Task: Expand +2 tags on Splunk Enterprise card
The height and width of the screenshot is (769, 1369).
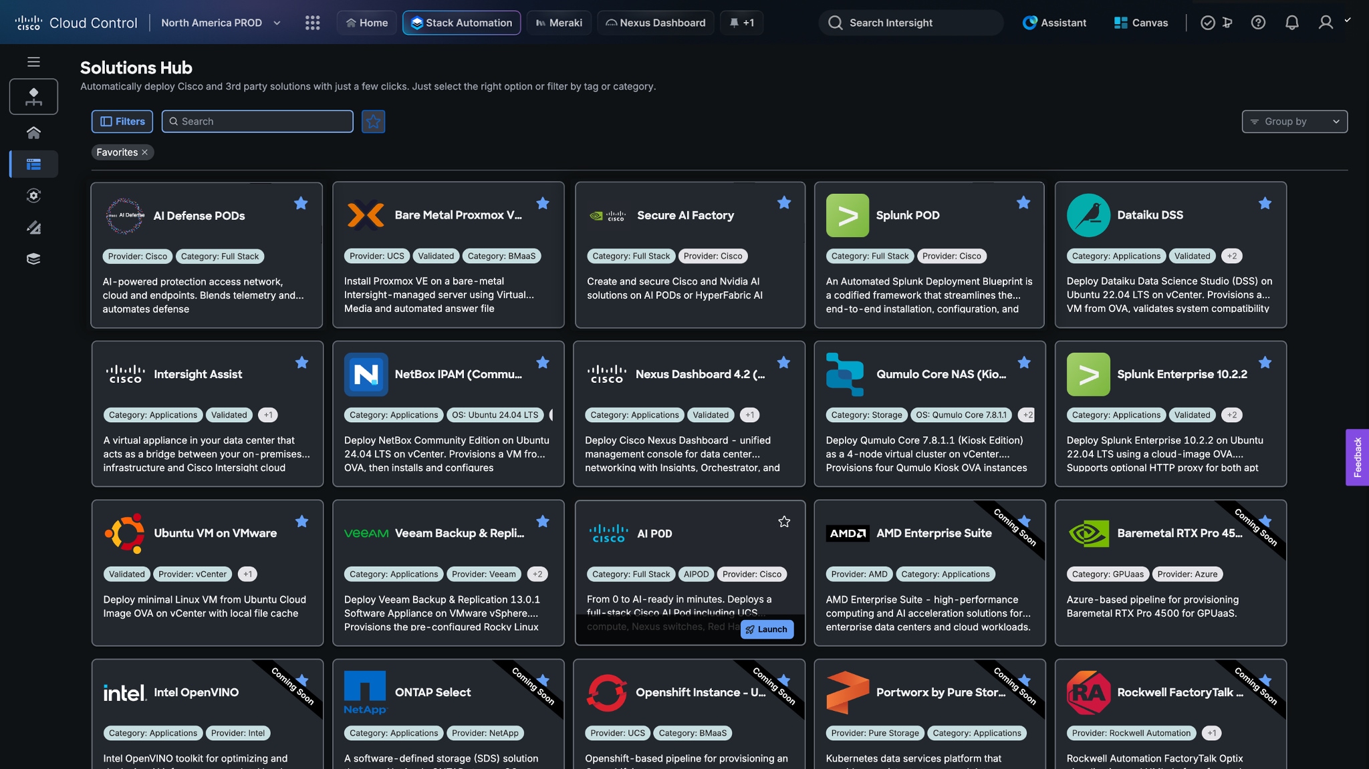Action: (x=1231, y=415)
